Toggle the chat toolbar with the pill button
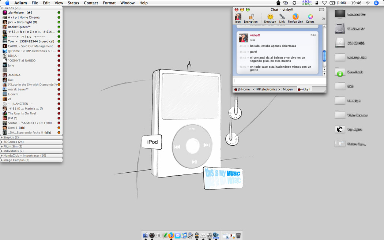This screenshot has height=240, width=384. (x=321, y=10)
